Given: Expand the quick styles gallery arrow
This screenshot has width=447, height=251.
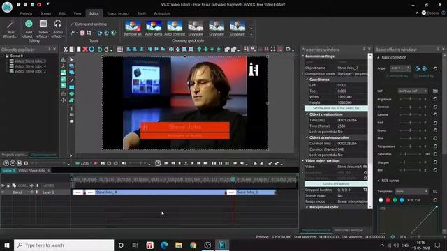Looking at the screenshot, I should coord(251,34).
